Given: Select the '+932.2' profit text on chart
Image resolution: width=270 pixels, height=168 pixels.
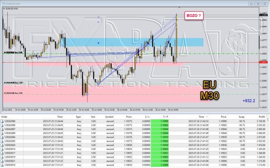Looking at the screenshot, I should coord(249,101).
